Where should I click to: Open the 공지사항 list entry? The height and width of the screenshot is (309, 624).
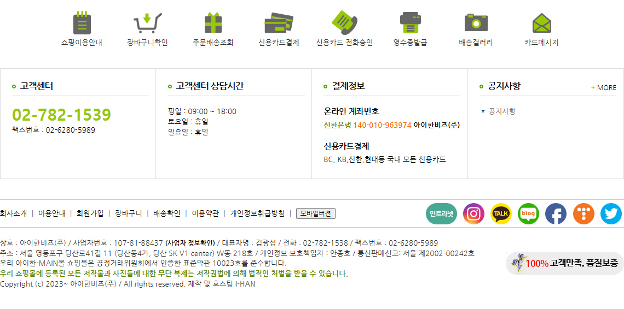502,111
